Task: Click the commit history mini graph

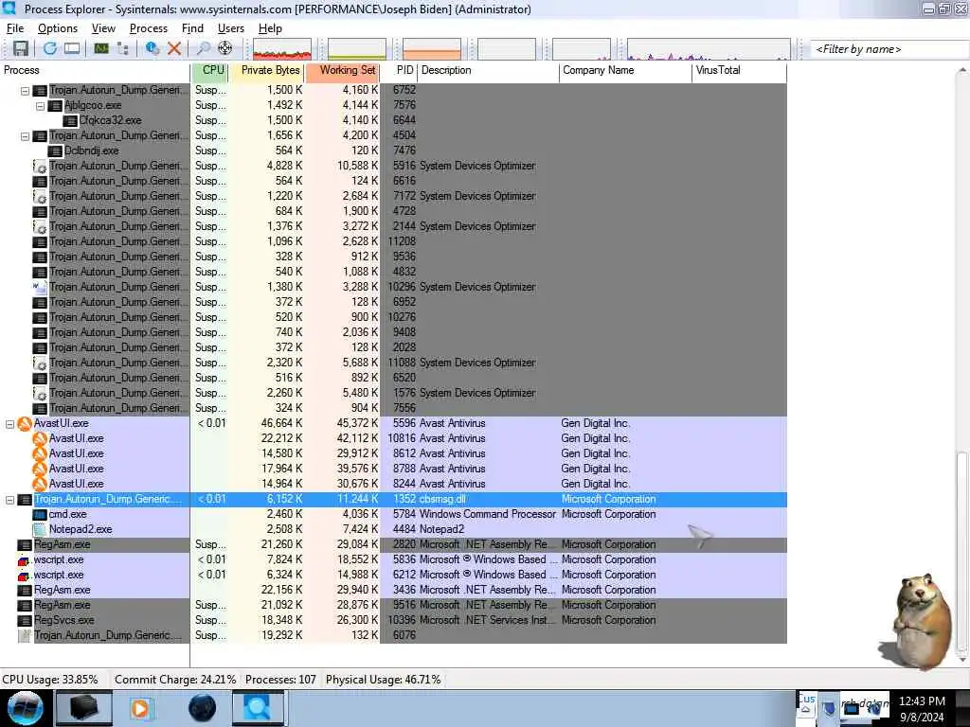Action: (x=357, y=49)
